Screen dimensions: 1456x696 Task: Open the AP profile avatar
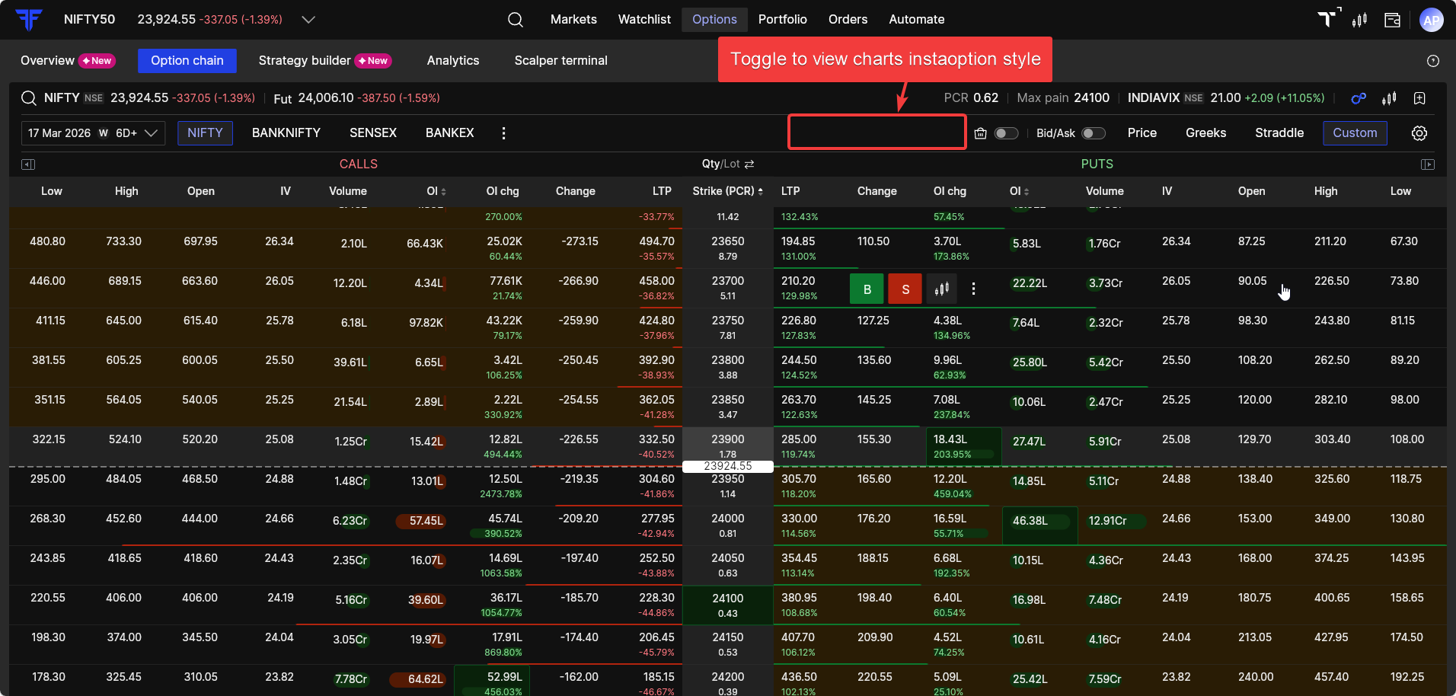point(1431,20)
